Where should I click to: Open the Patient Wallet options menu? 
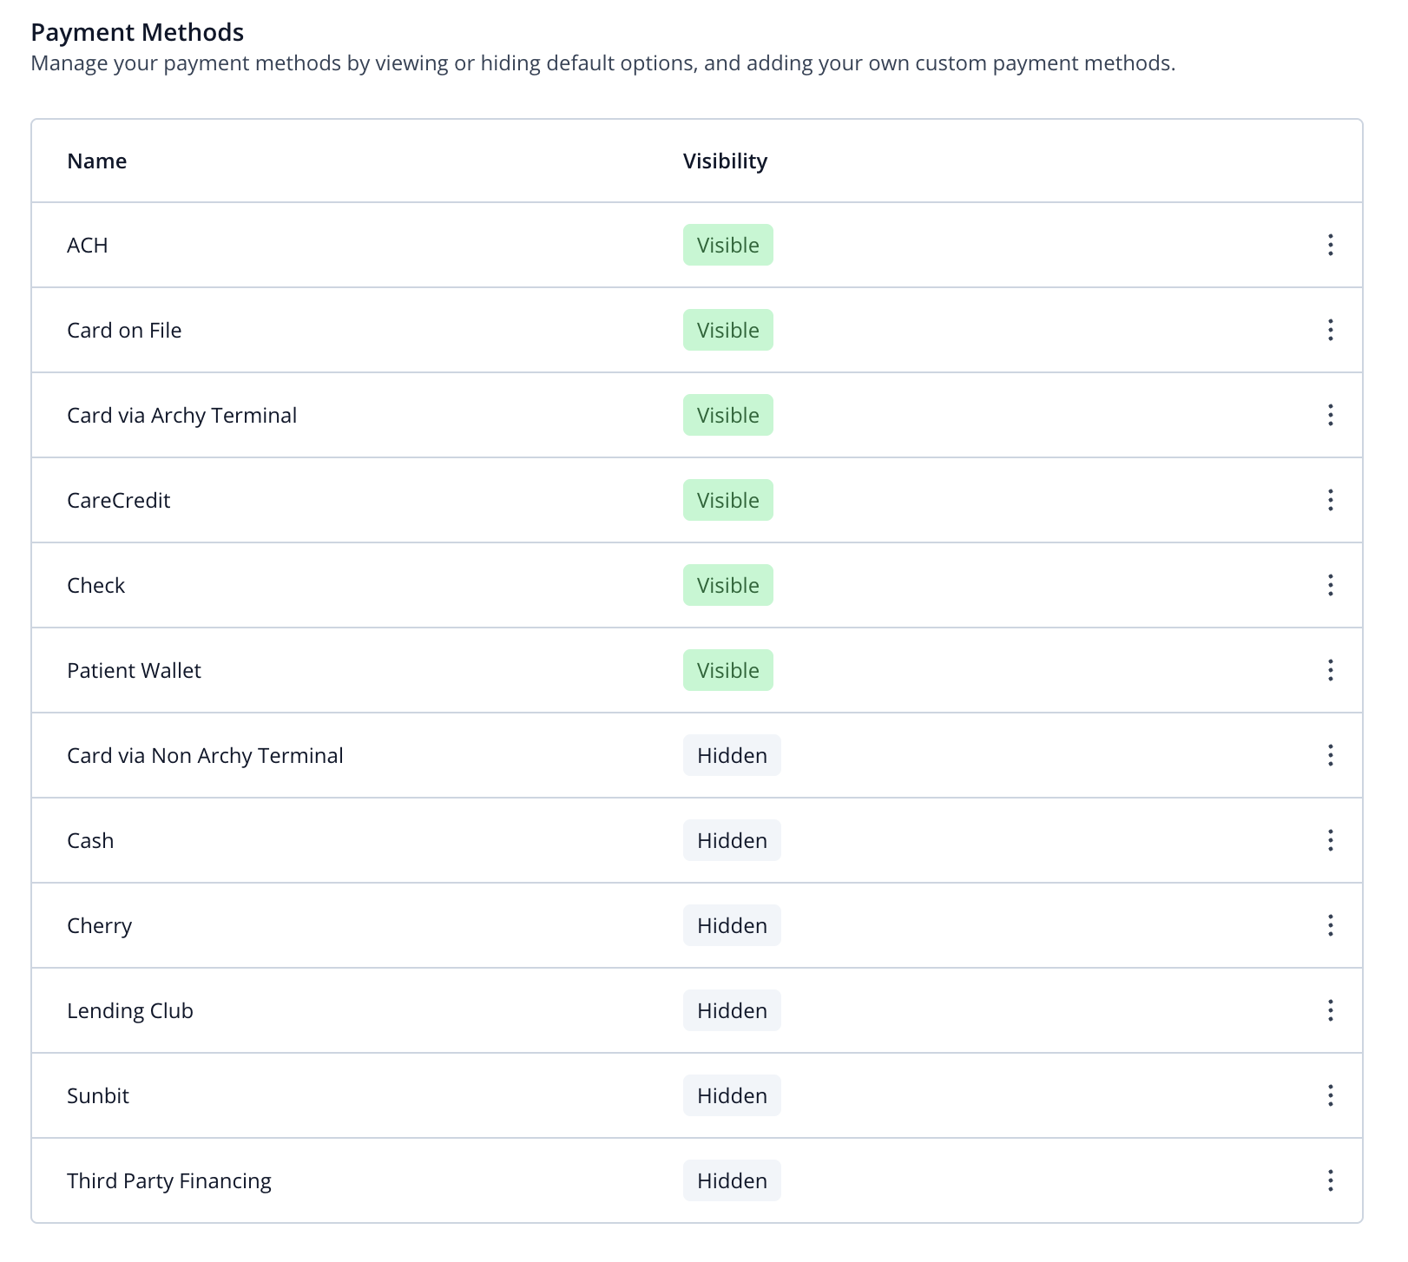1330,670
